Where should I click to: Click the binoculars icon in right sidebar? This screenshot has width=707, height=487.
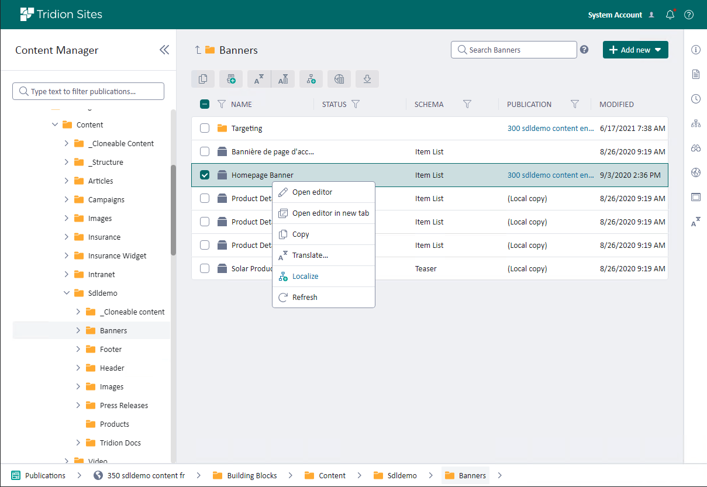[x=695, y=148]
